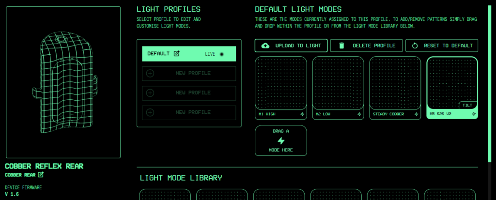Image resolution: width=496 pixels, height=200 pixels.
Task: Toggle the Live indicator on Default profile
Action: (222, 54)
